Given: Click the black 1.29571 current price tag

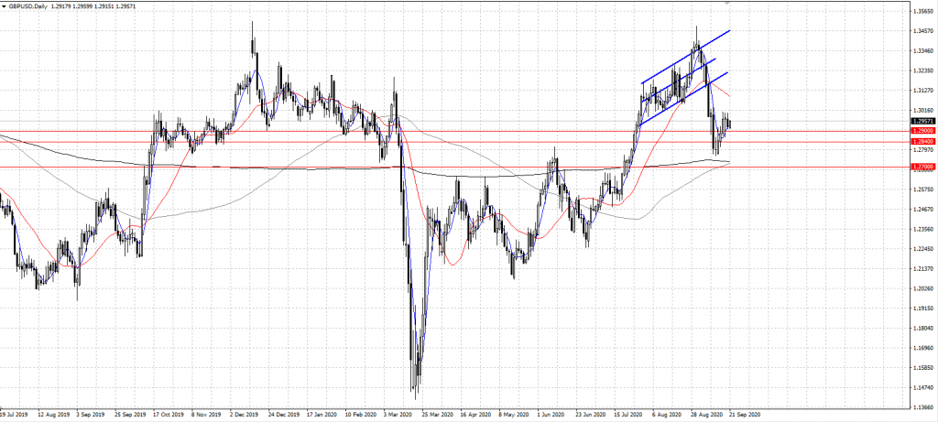Looking at the screenshot, I should pos(922,121).
